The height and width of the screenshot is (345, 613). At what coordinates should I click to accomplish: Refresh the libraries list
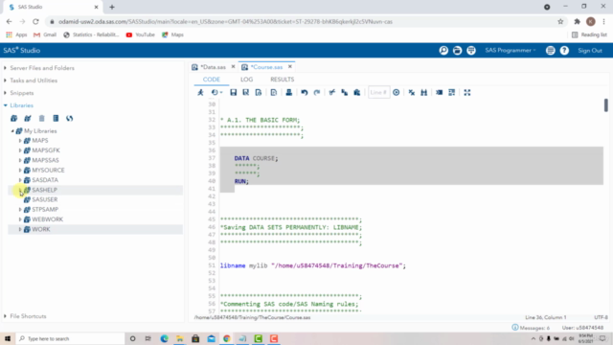(x=70, y=118)
